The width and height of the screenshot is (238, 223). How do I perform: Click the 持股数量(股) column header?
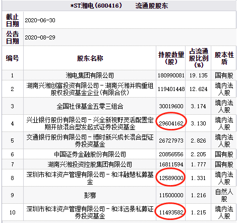[171, 58]
